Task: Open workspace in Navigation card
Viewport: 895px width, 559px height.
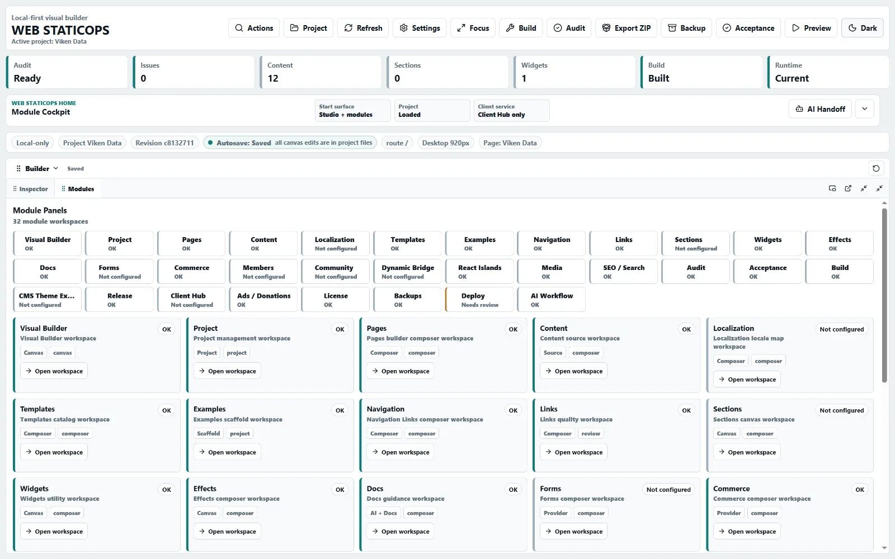Action: click(x=401, y=452)
